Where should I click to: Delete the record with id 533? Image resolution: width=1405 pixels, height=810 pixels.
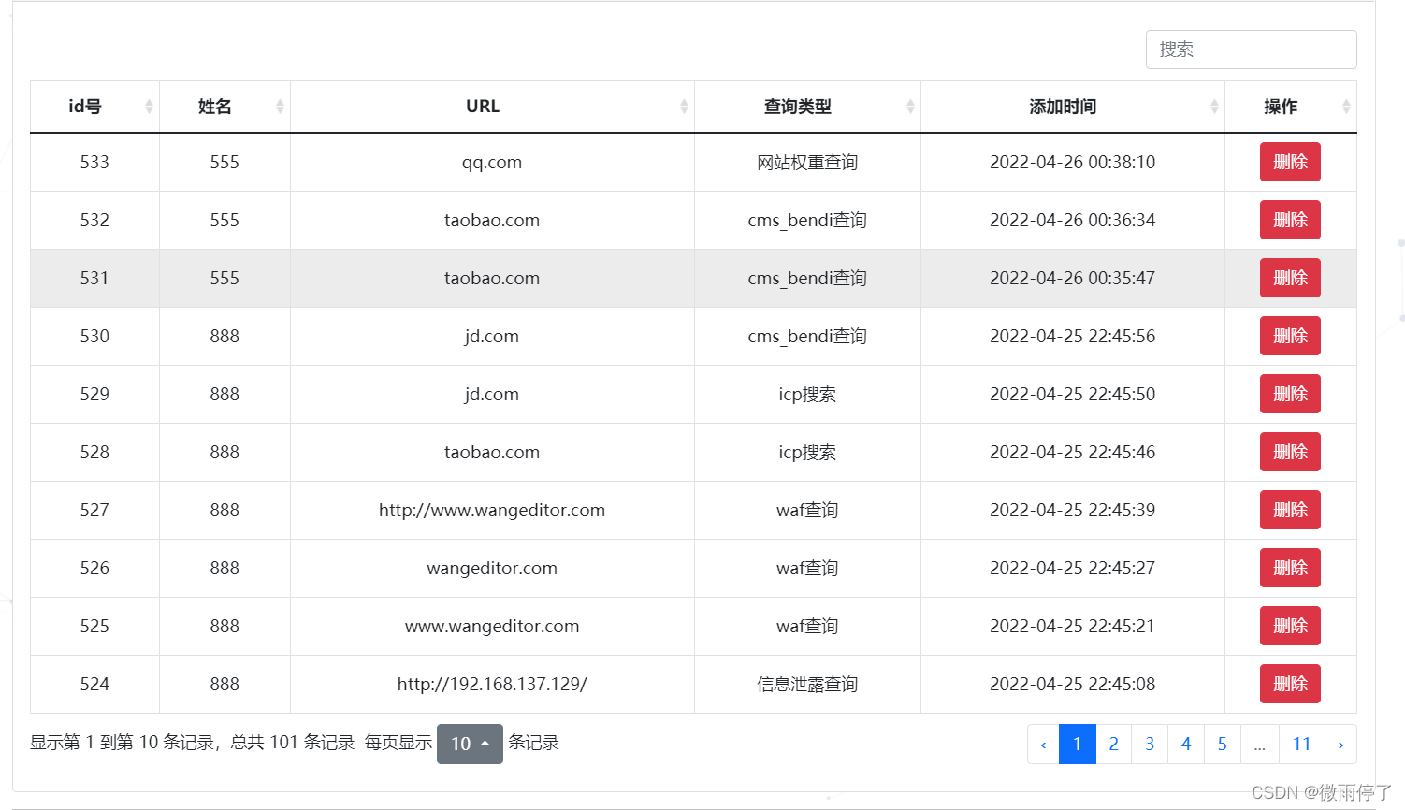tap(1290, 162)
